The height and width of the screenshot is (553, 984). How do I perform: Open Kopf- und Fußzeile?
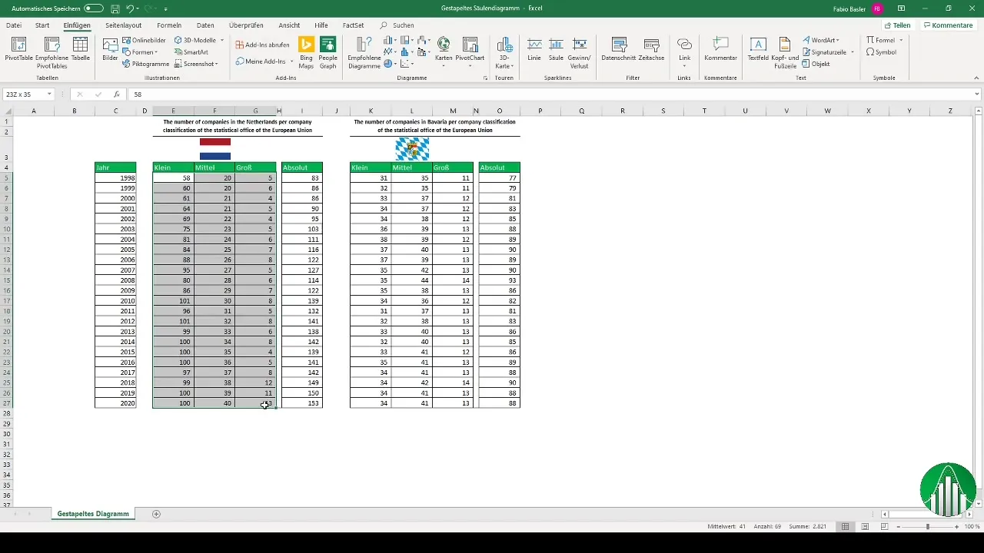coord(785,52)
